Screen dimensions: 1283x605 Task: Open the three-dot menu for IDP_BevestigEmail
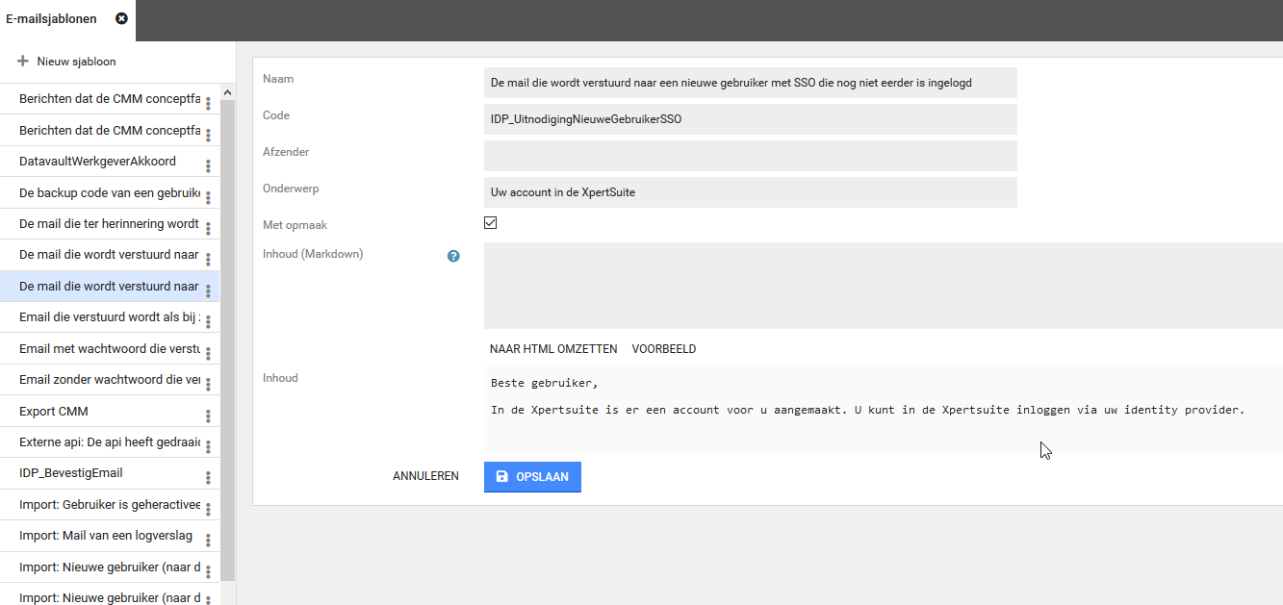[x=208, y=477]
